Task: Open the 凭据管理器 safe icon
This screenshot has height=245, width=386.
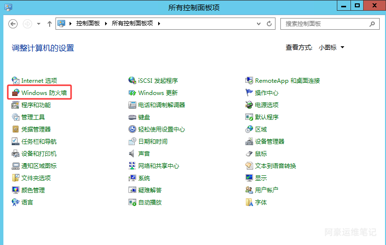Action: coord(16,129)
